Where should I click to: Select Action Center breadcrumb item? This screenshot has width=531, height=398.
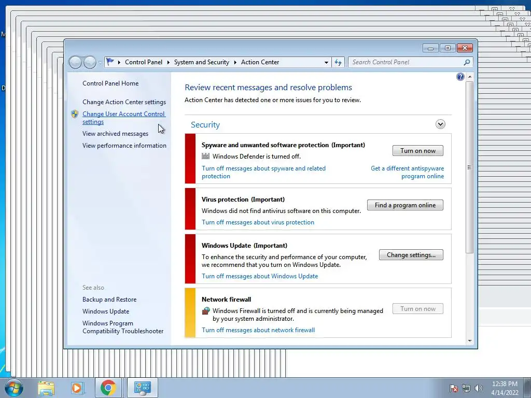(260, 62)
